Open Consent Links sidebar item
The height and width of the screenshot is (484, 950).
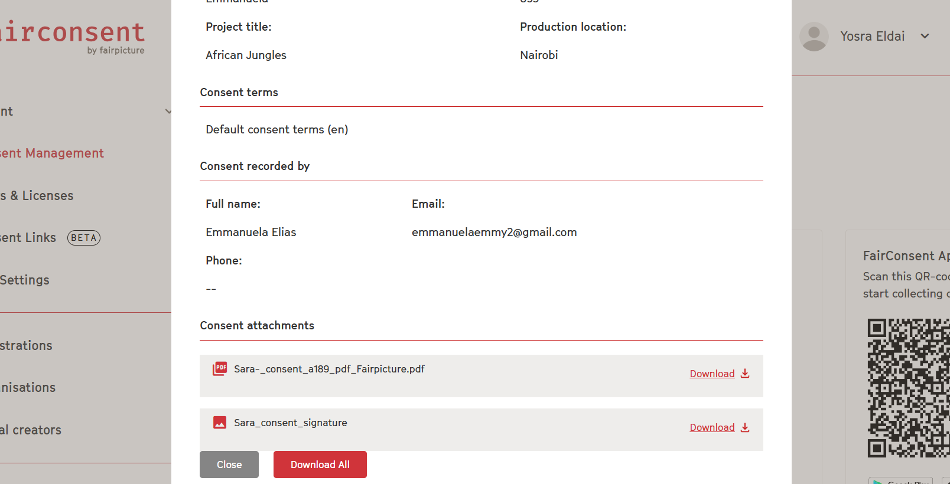(28, 238)
